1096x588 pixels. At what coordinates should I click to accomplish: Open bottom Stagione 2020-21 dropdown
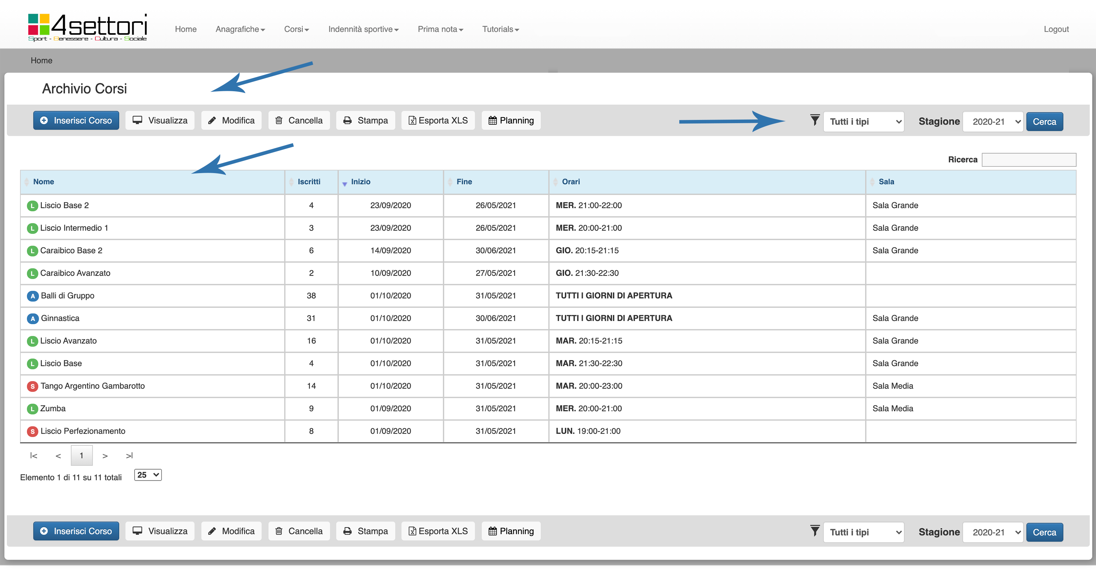coord(993,532)
